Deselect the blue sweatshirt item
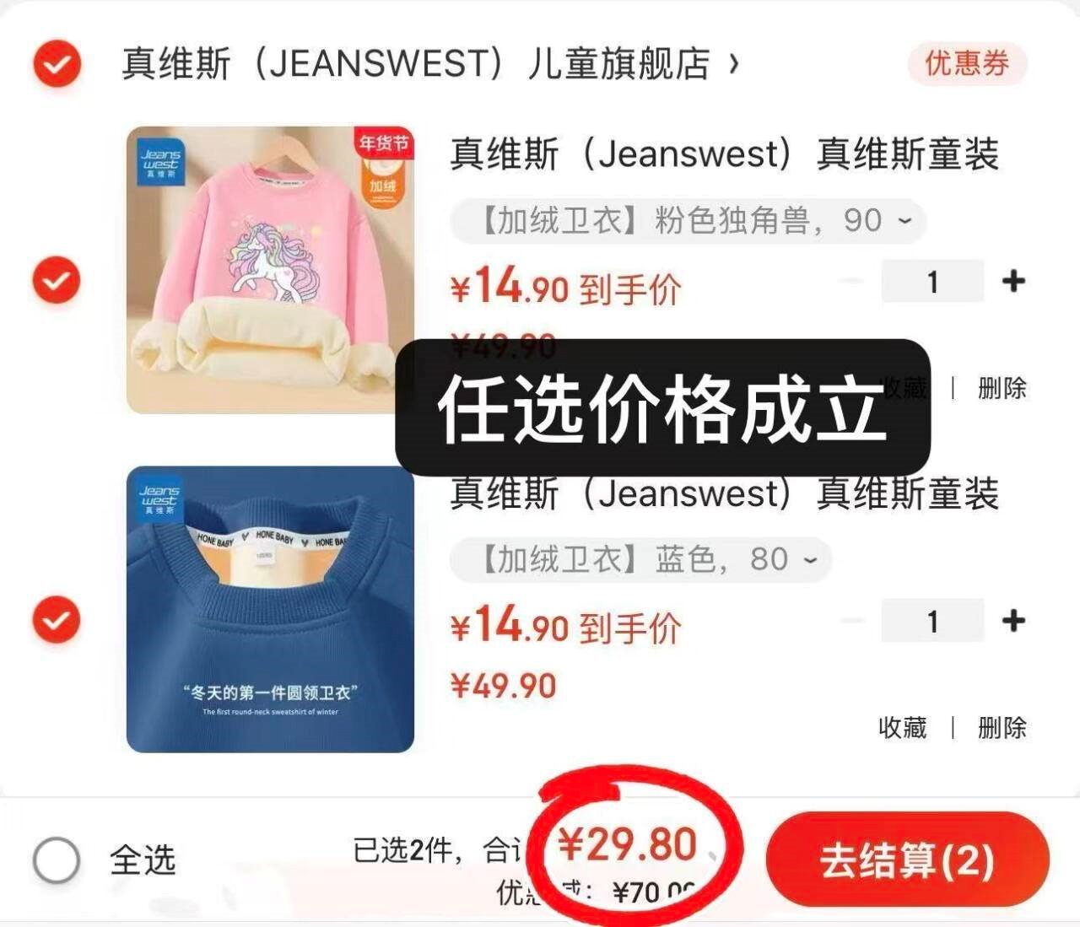 57,620
